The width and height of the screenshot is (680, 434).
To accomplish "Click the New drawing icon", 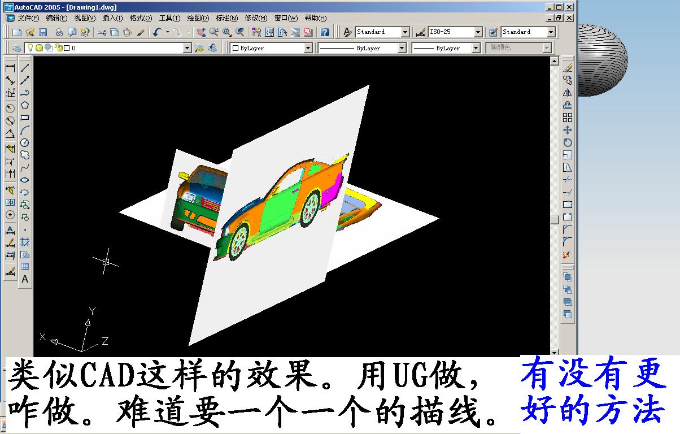I will 17,32.
